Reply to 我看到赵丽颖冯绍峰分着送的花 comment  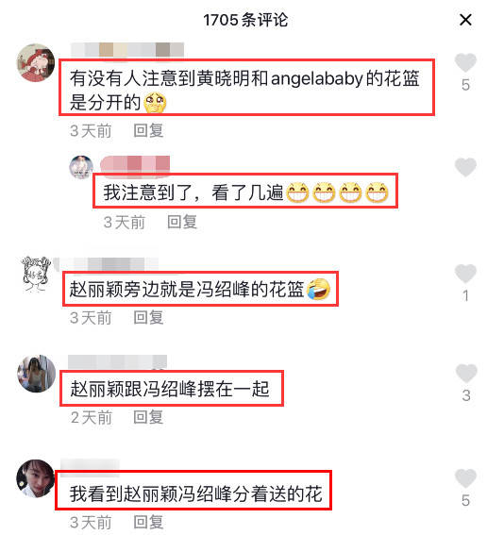(x=148, y=522)
